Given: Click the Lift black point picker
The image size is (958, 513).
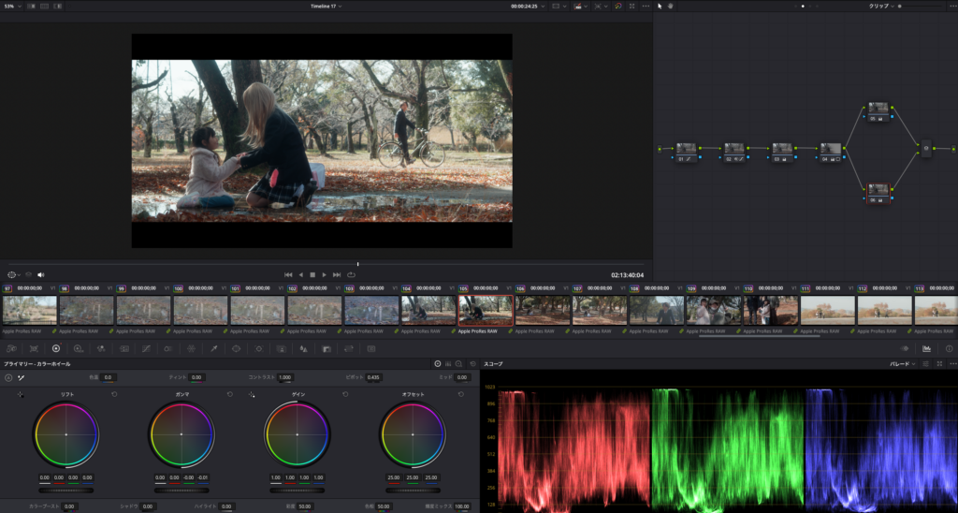Looking at the screenshot, I should point(20,395).
